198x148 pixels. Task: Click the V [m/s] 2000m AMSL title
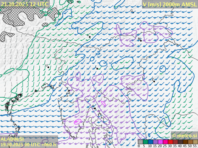169,4
